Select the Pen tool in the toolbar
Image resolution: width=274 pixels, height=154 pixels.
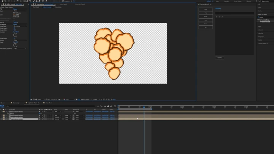(x=27, y=1)
